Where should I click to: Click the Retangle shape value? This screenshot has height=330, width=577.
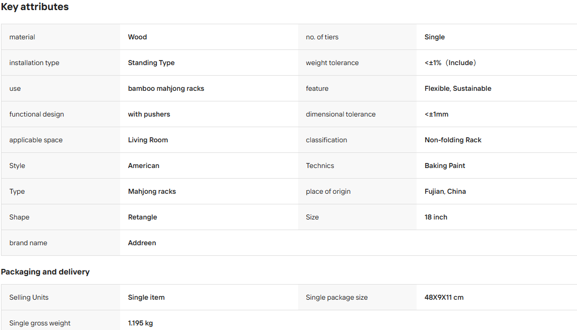point(142,217)
